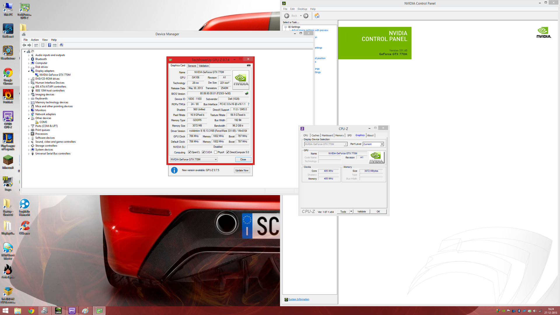Click the Forward arrow in NVIDIA Control Panel
Image resolution: width=560 pixels, height=315 pixels.
click(x=306, y=16)
